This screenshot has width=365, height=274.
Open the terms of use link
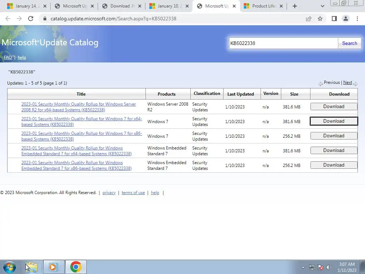coord(133,193)
